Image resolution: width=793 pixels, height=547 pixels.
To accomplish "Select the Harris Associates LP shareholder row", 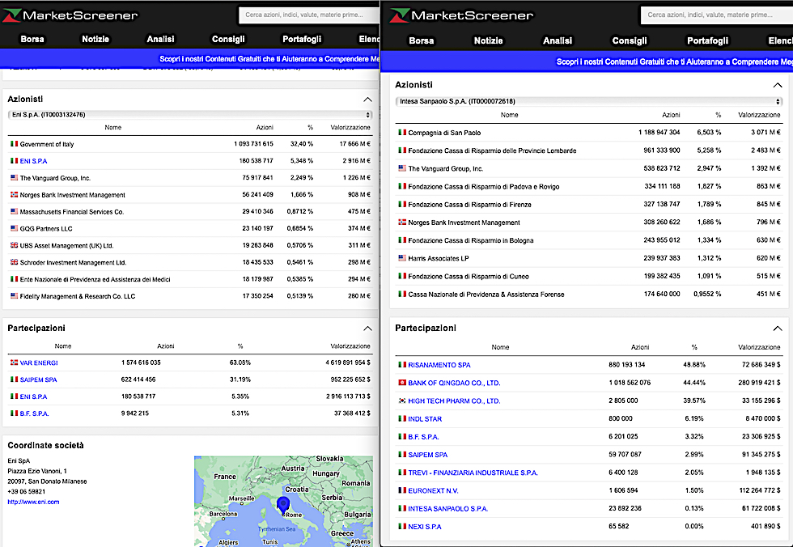I will coord(589,258).
